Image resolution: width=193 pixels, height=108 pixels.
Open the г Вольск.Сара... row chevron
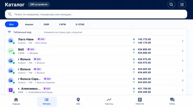point(183,80)
